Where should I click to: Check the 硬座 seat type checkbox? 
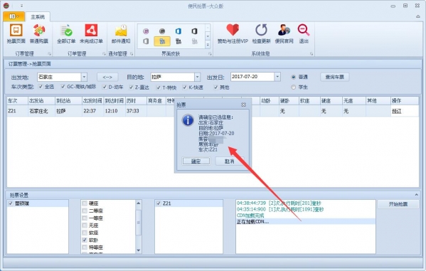tap(85, 203)
